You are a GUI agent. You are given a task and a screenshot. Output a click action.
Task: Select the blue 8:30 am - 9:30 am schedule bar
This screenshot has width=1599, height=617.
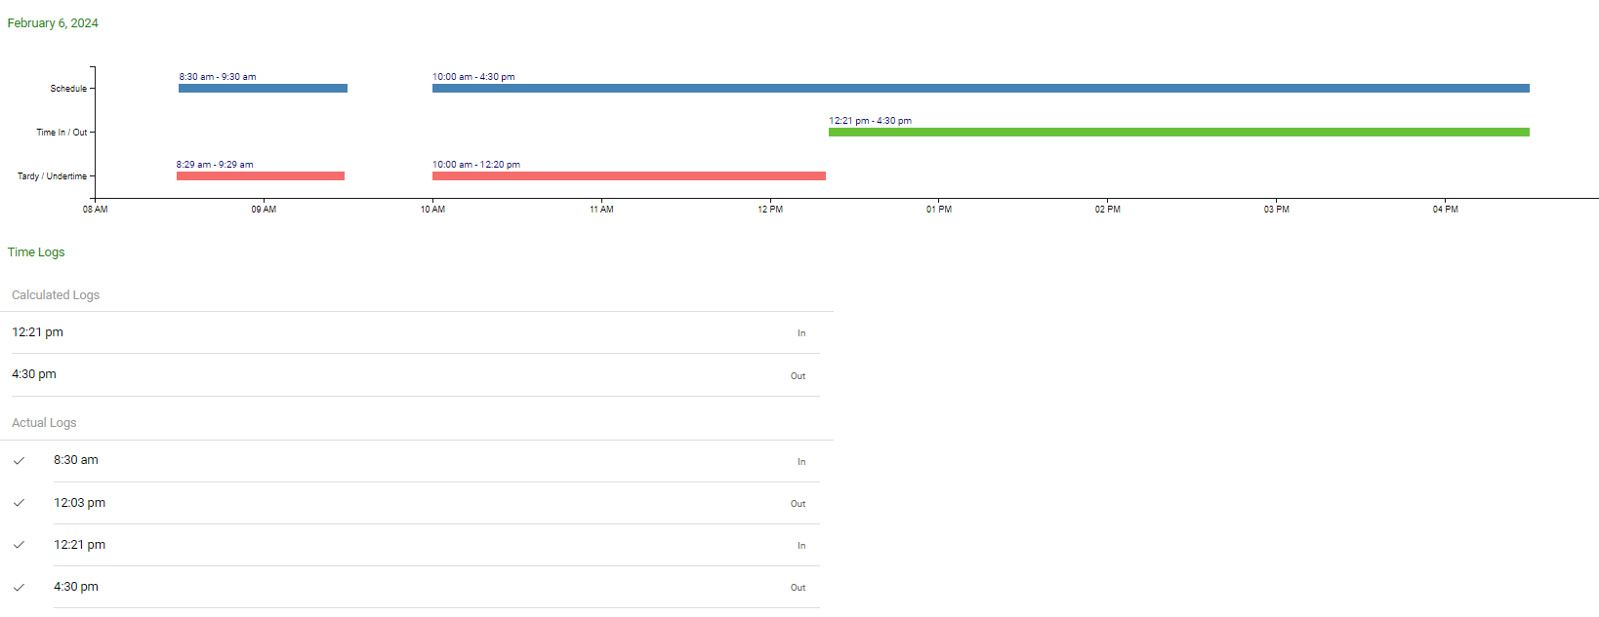(263, 89)
